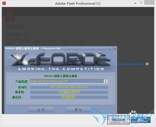
Task: Click the activation code field in keygen
Action: tap(69, 97)
